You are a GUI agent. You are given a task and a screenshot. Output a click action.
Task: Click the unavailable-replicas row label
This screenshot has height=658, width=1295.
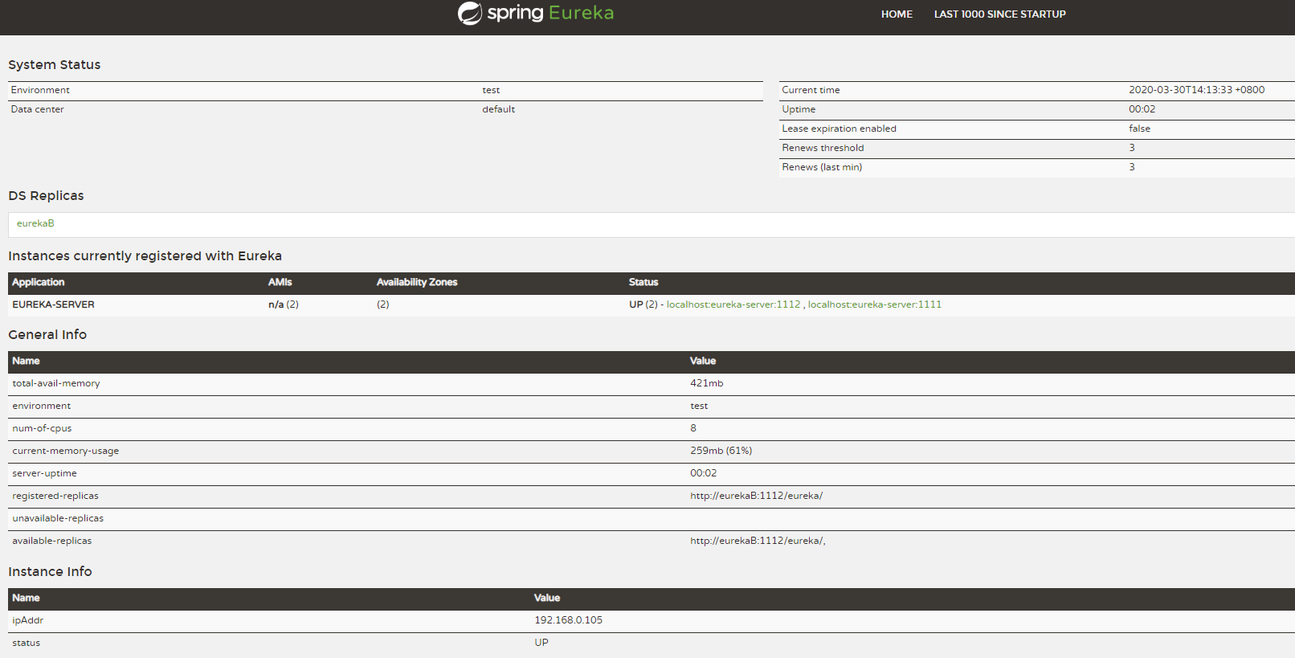(58, 518)
